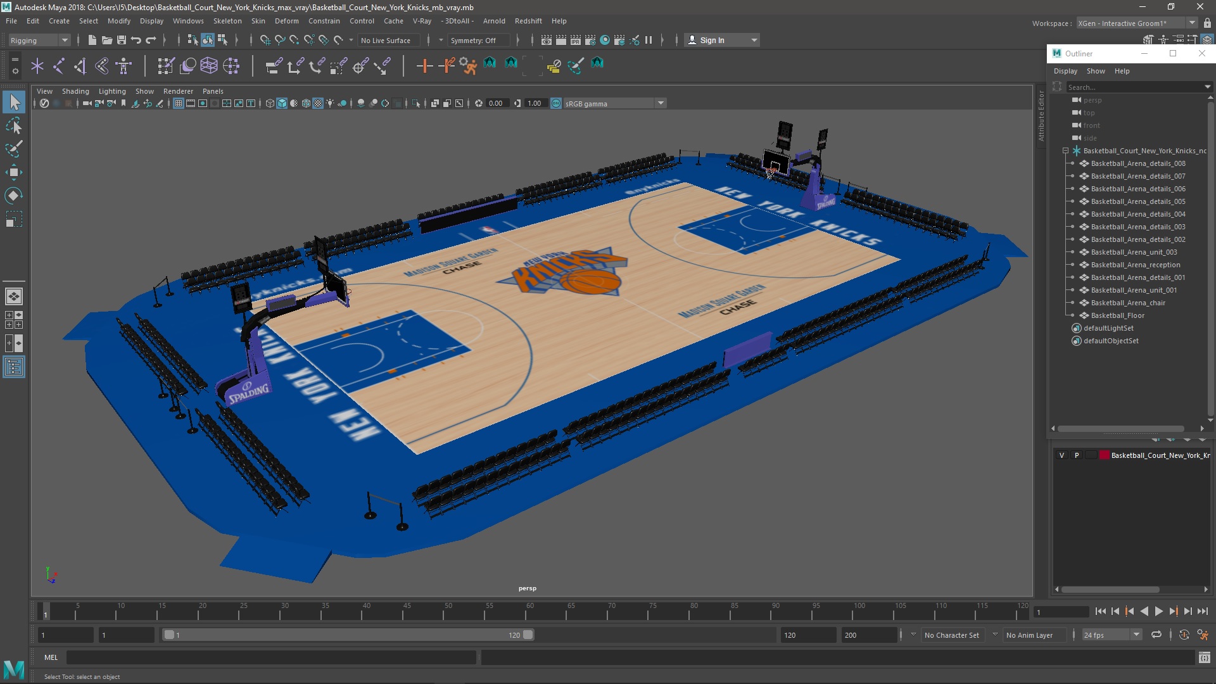The height and width of the screenshot is (684, 1216).
Task: Choose the Move tool in the toolbox
Action: click(x=14, y=172)
